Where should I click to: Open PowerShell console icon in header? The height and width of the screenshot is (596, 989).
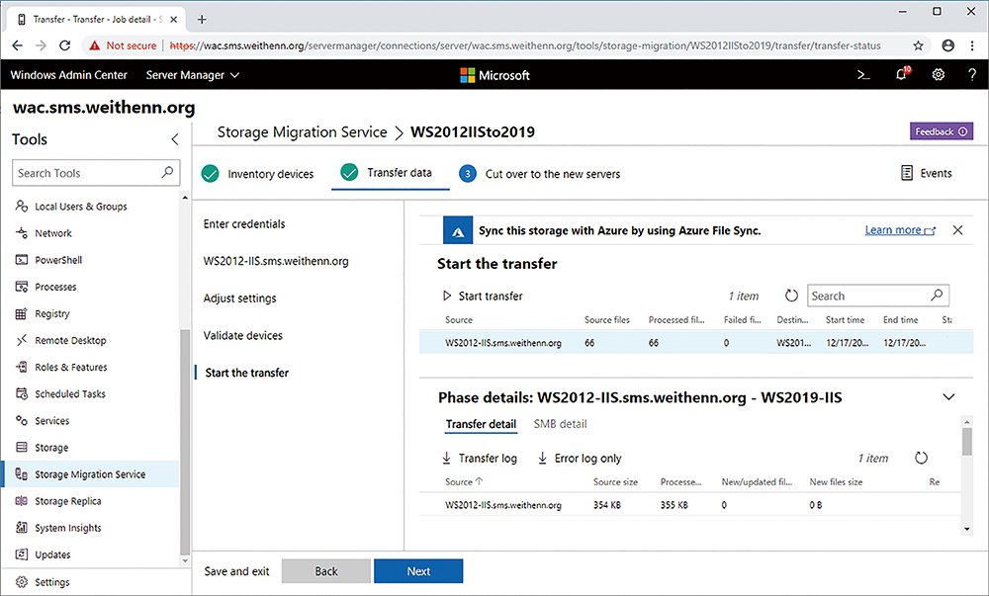pos(863,75)
